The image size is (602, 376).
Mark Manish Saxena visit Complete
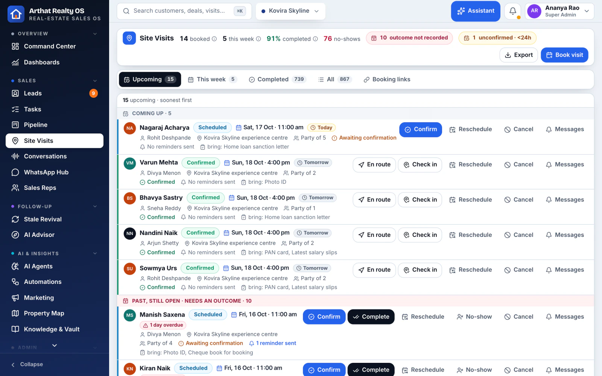click(x=371, y=317)
